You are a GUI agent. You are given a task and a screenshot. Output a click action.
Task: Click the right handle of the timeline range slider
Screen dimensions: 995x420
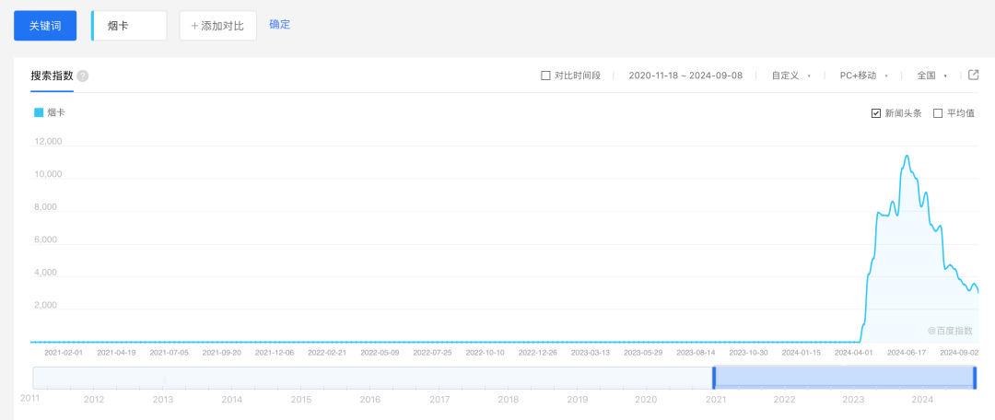pos(975,378)
